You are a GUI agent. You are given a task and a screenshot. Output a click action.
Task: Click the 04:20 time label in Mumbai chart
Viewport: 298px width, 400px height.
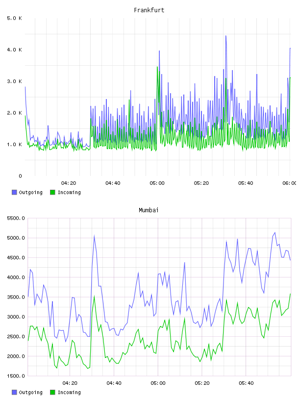click(x=70, y=383)
